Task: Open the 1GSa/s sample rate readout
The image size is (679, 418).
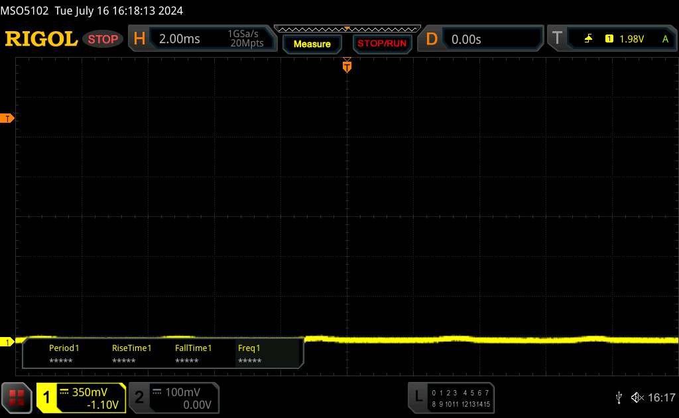Action: click(243, 34)
